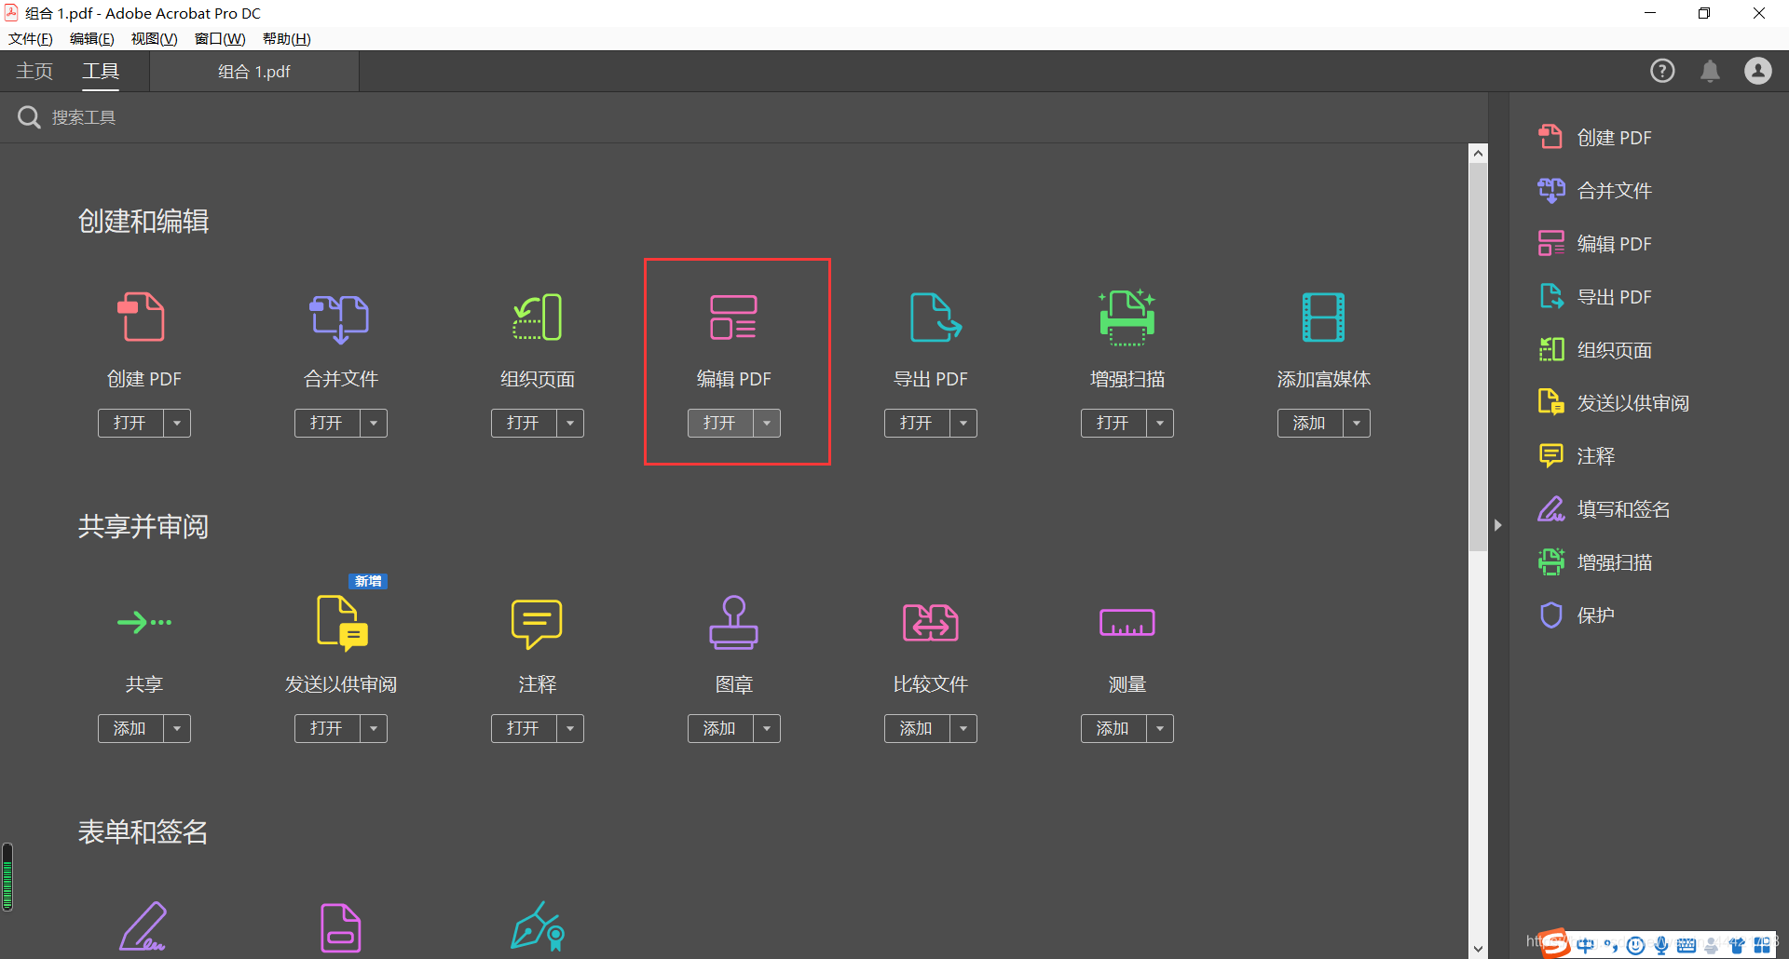The width and height of the screenshot is (1789, 959).
Task: Expand dropdown arrow beside 共享 添加
Action: (x=177, y=728)
